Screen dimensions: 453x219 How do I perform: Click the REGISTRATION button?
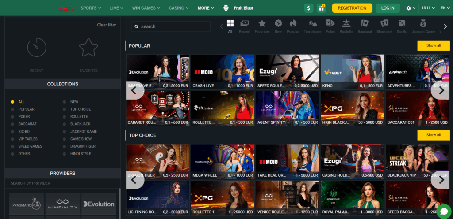pos(352,8)
